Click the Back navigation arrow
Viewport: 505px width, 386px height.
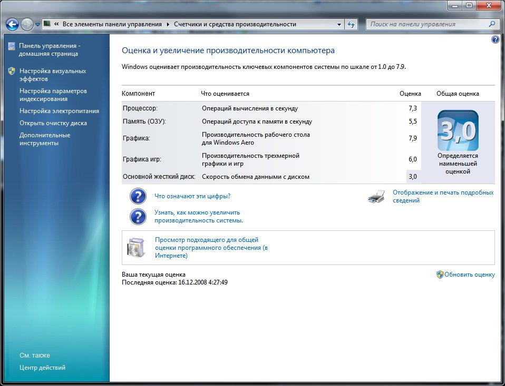coord(13,24)
